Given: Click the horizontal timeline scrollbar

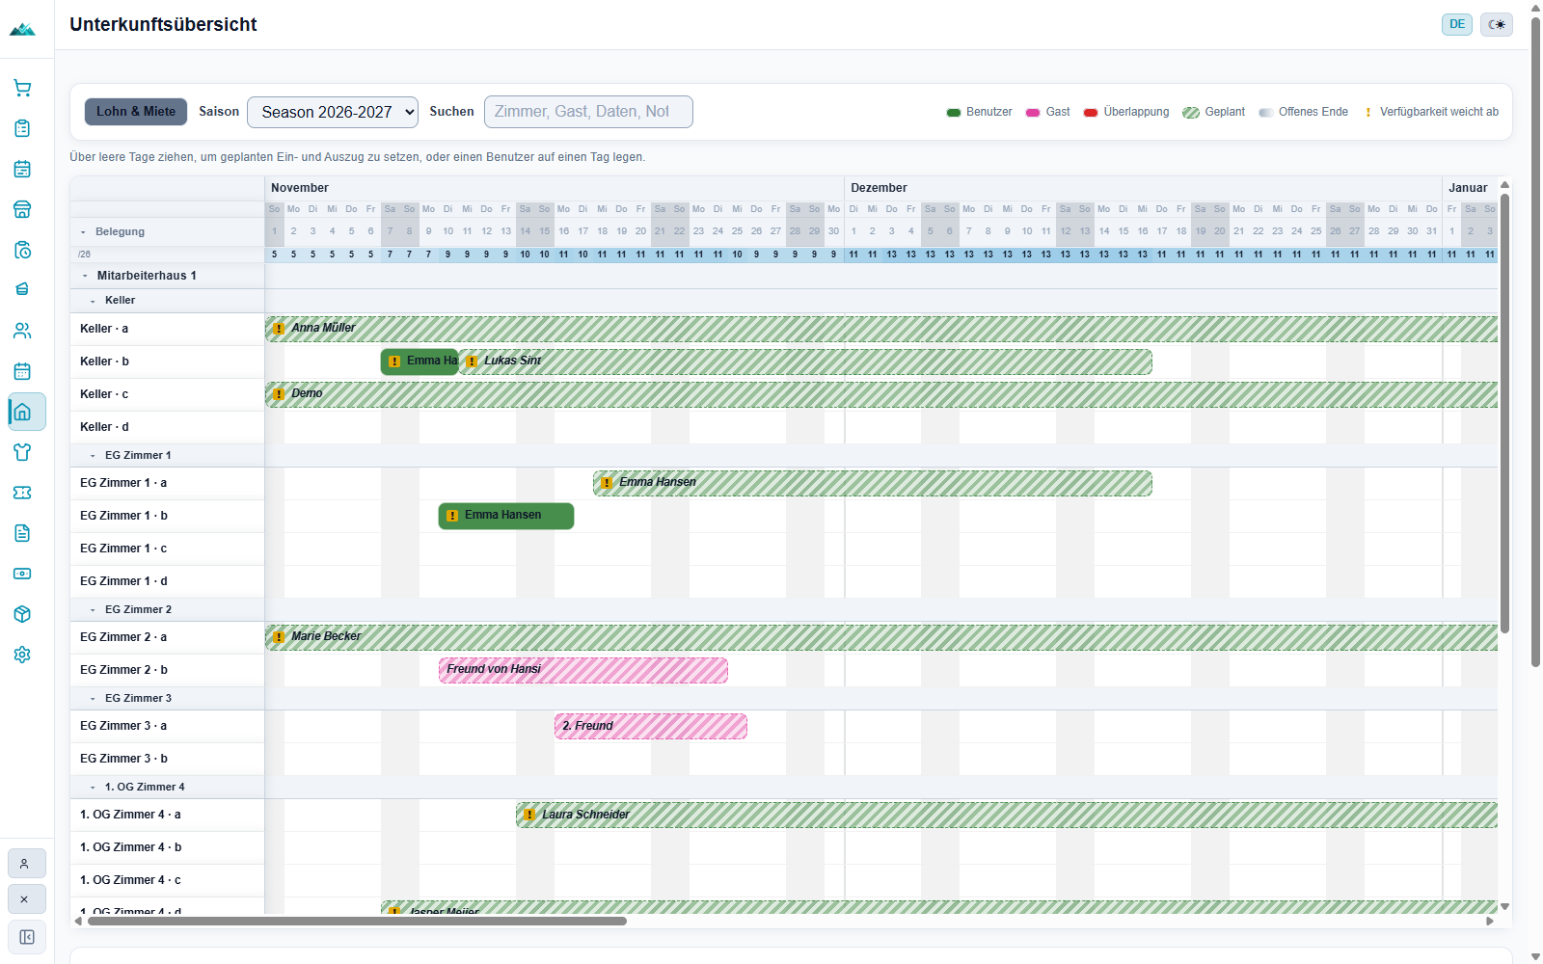Looking at the screenshot, I should (x=357, y=921).
